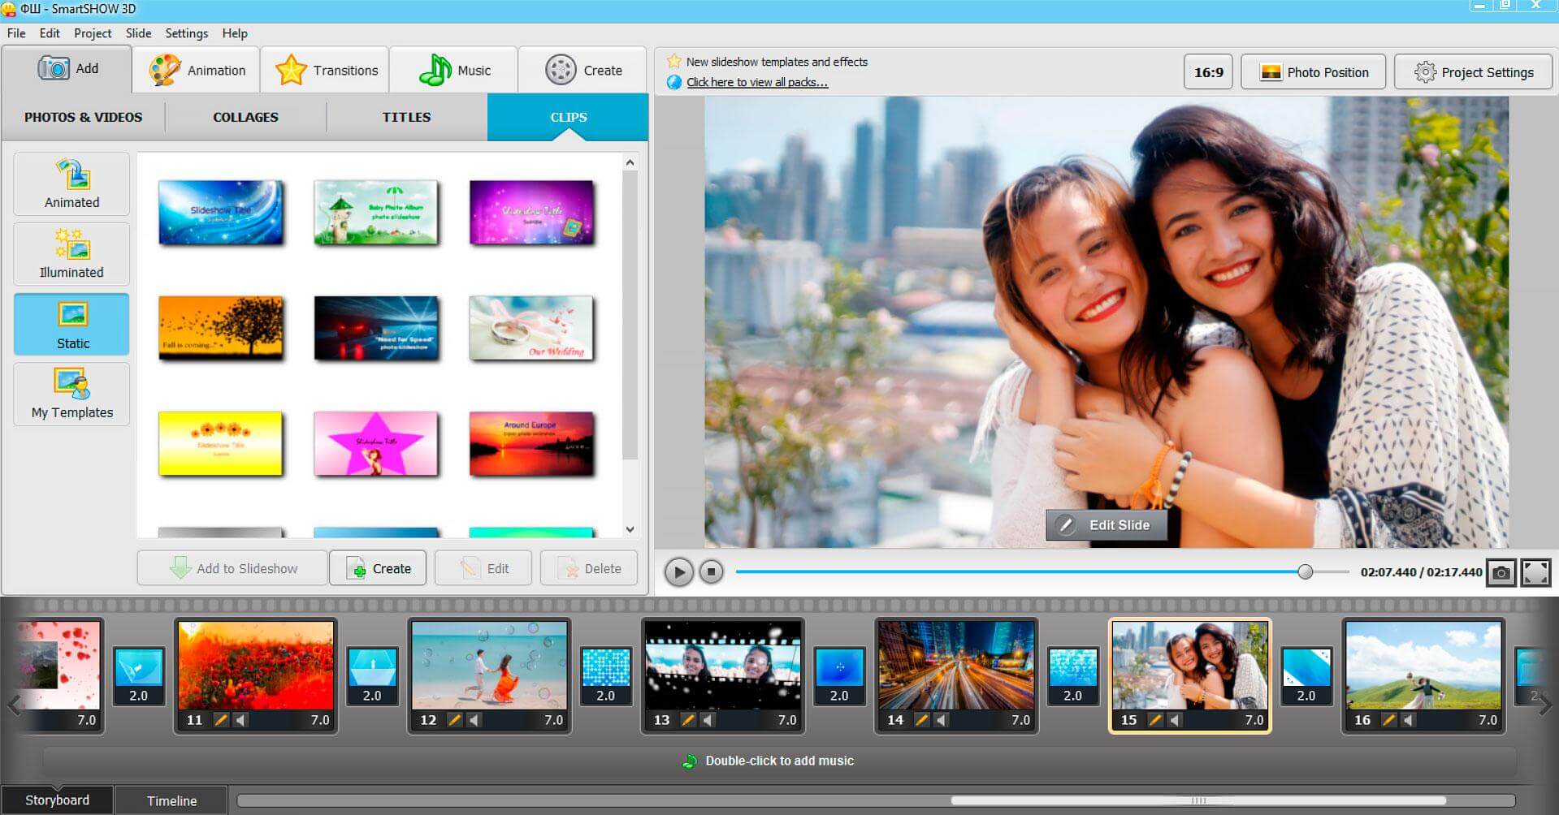Open the Add tab with camera icon
The image size is (1559, 815).
pyautogui.click(x=67, y=69)
